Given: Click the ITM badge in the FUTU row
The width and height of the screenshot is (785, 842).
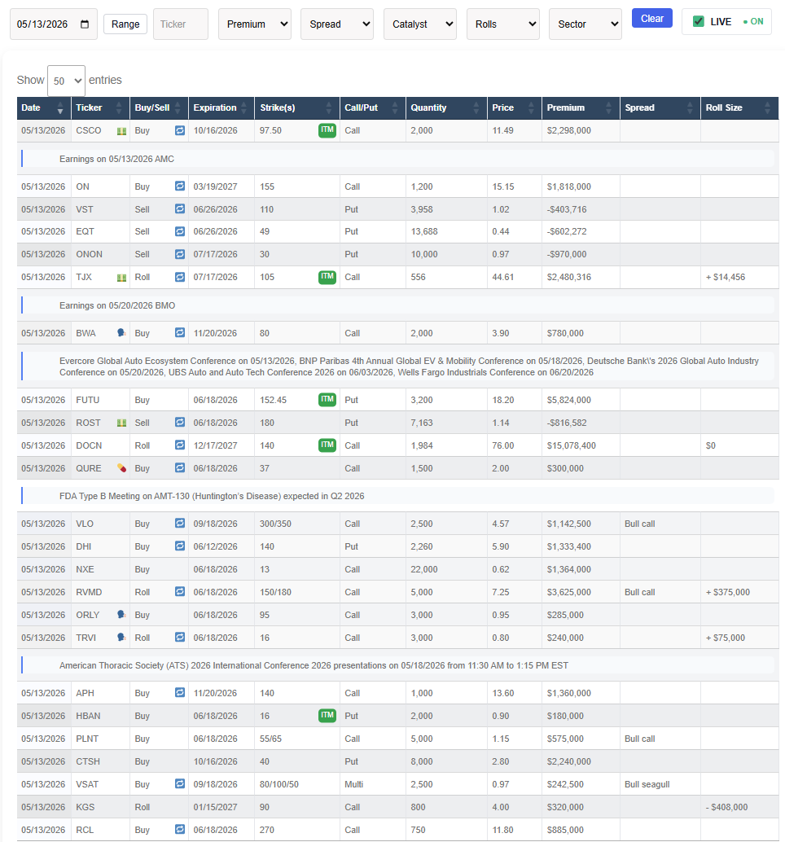Looking at the screenshot, I should (x=327, y=400).
